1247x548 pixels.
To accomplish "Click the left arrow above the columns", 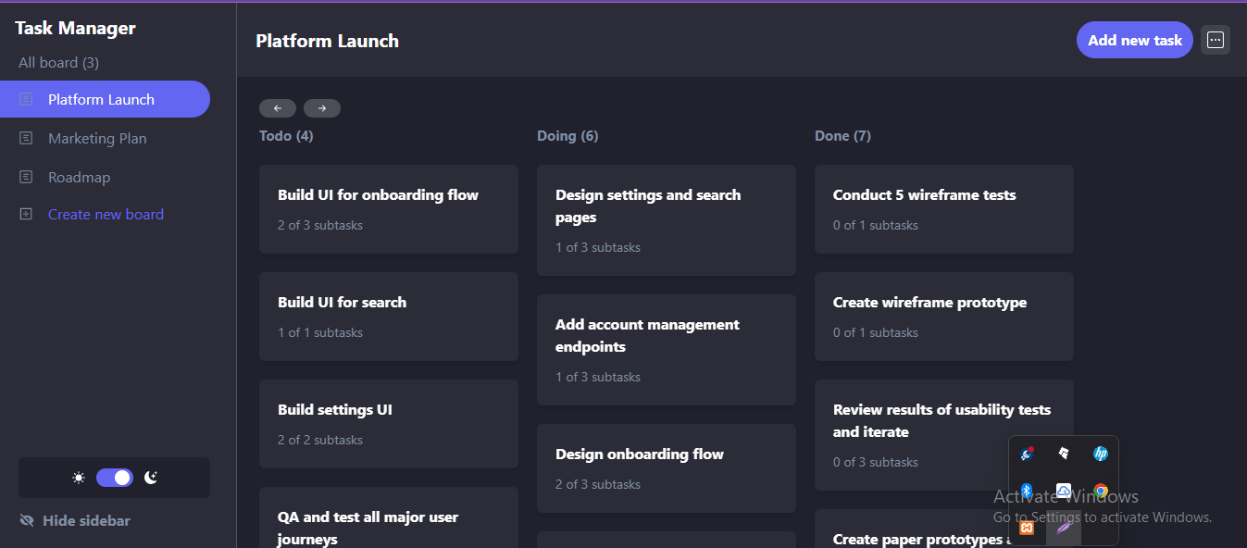I will click(x=278, y=107).
